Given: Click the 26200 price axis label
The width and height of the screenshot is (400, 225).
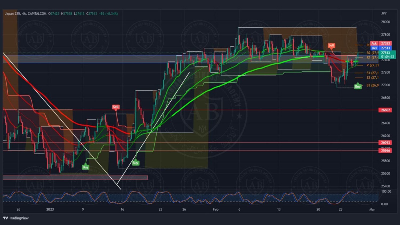Looking at the screenshot, I should coord(385,136).
